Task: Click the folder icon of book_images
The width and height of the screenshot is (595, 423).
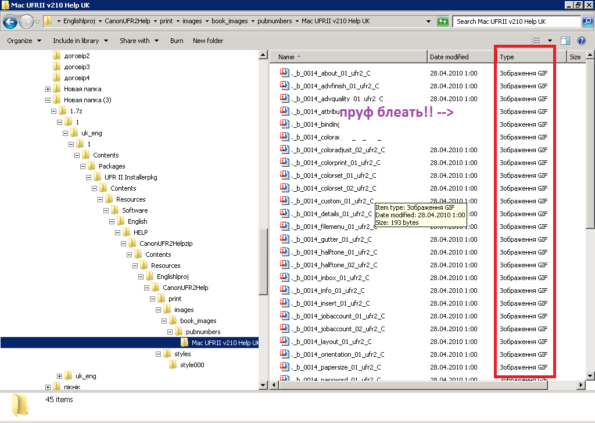Action: coord(173,320)
